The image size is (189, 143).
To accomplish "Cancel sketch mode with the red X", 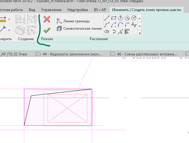I will coord(47,19).
